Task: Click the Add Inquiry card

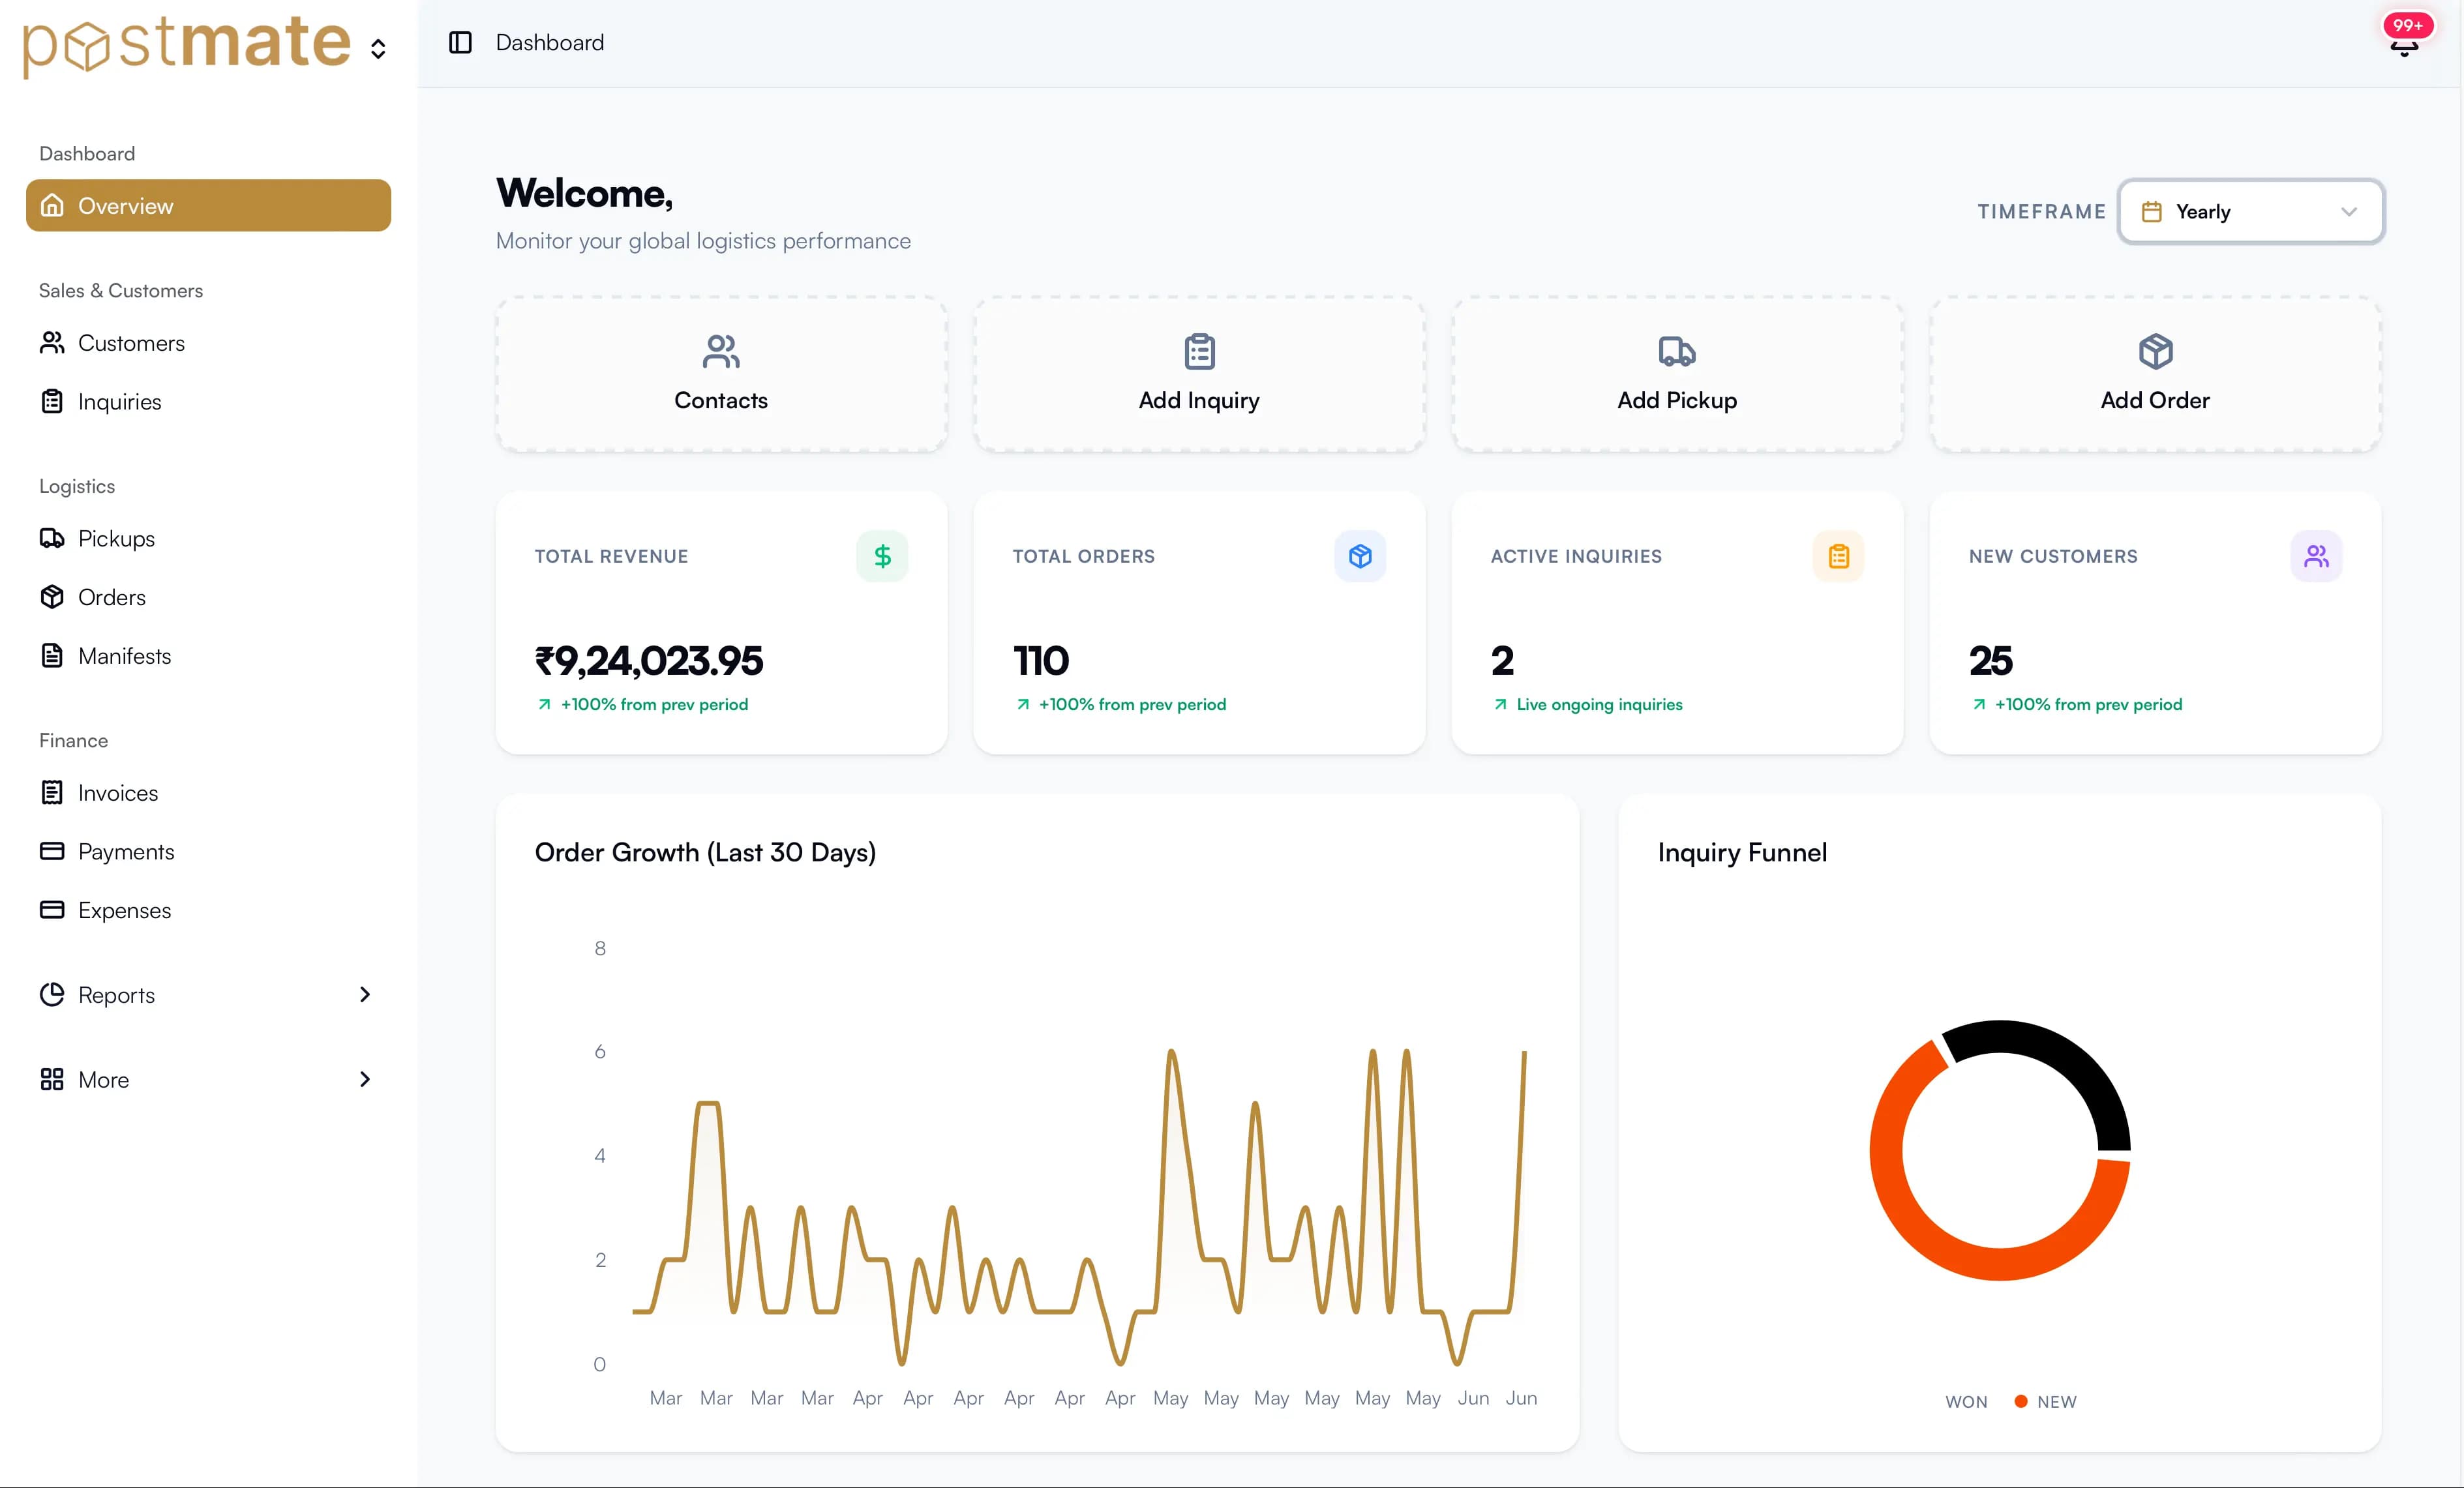Action: pyautogui.click(x=1199, y=374)
